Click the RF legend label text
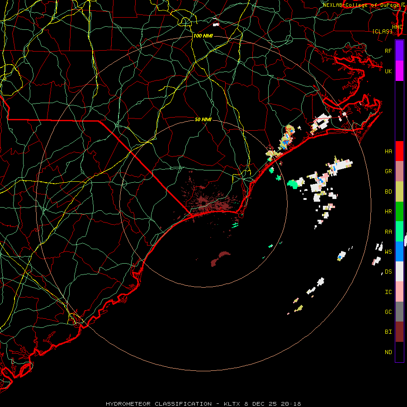 click(x=388, y=51)
